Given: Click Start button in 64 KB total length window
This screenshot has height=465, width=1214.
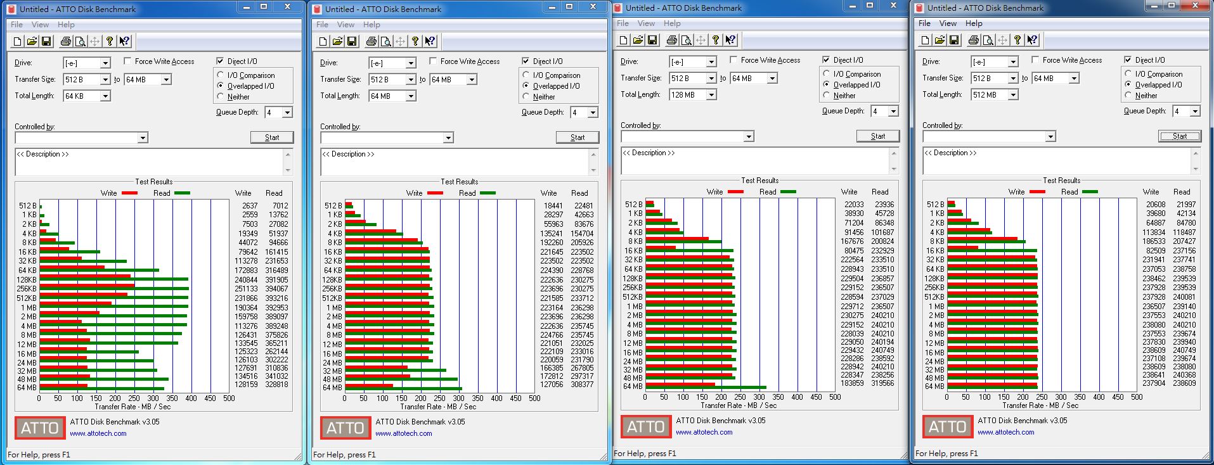Looking at the screenshot, I should click(272, 137).
